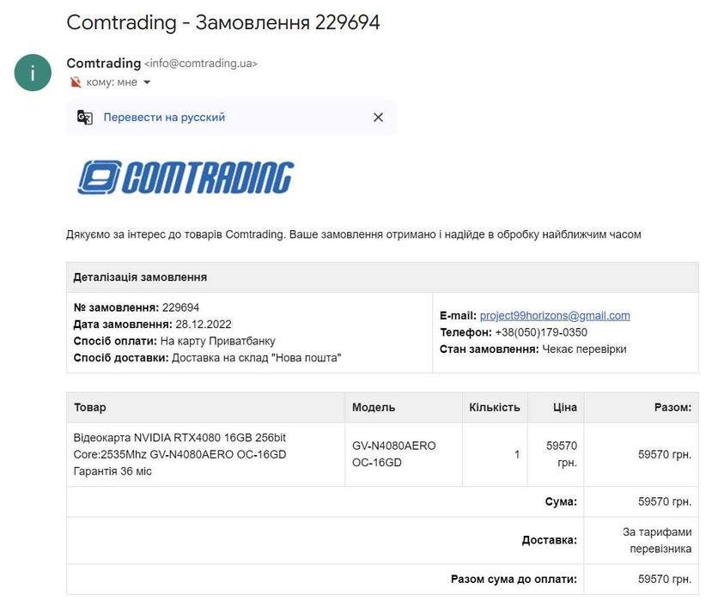712x601 pixels.
Task: Click the 'Ціна' column header
Action: coord(564,407)
